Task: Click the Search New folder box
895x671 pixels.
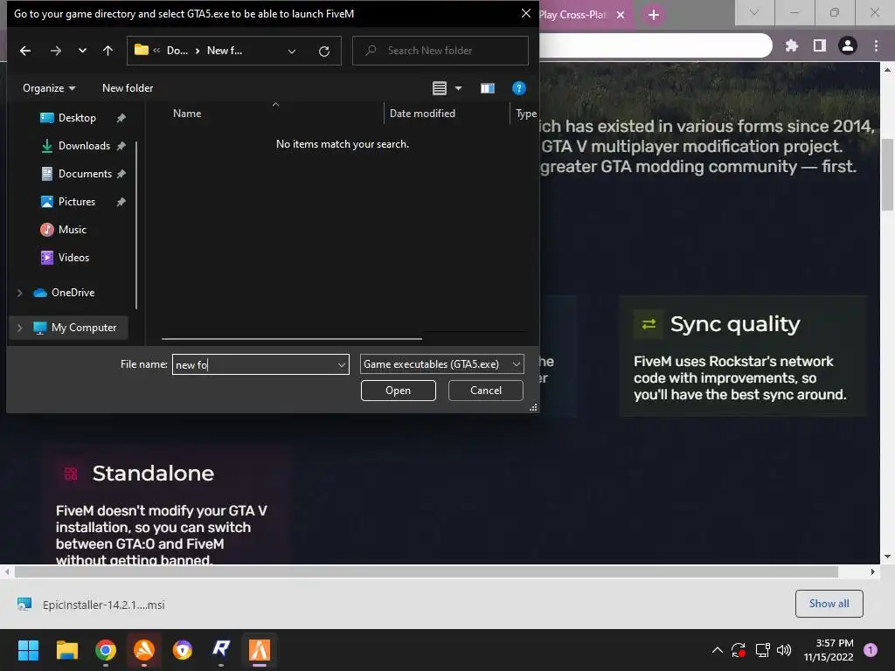Action: (x=441, y=51)
